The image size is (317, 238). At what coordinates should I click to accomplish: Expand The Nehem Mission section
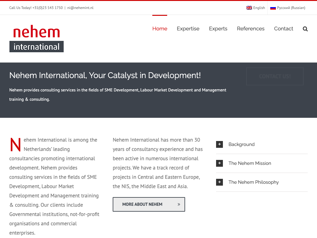[250, 163]
